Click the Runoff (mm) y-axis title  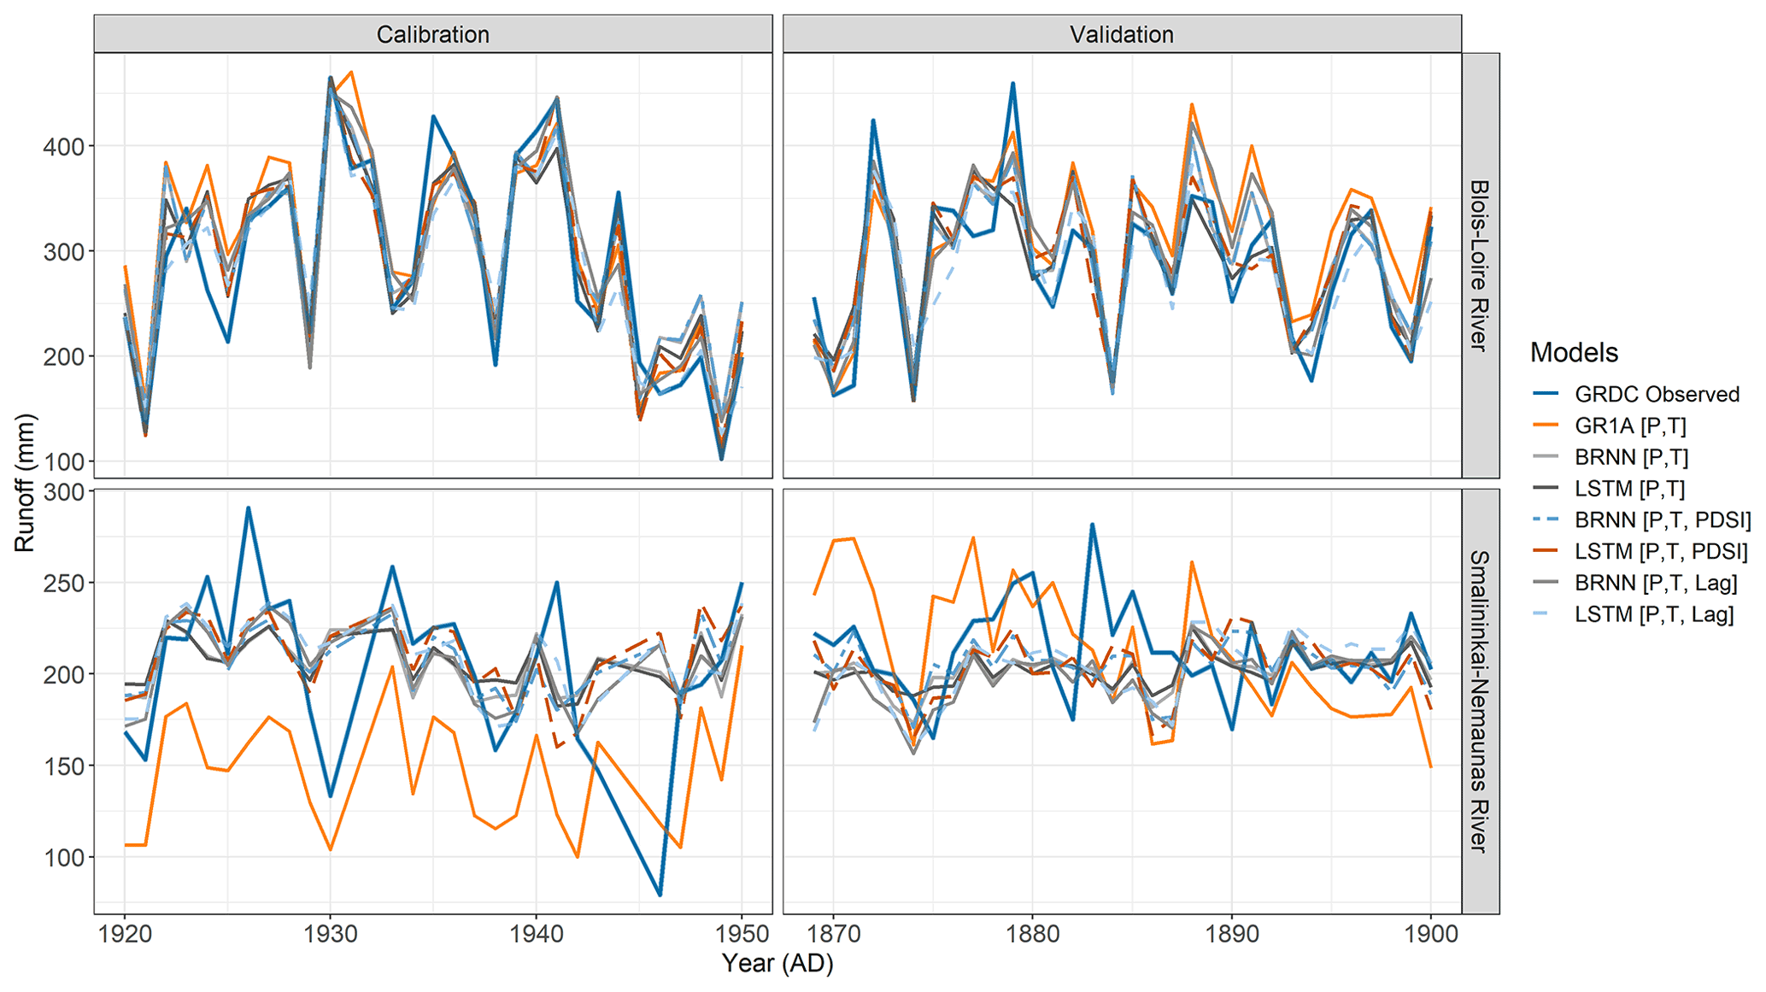point(24,483)
